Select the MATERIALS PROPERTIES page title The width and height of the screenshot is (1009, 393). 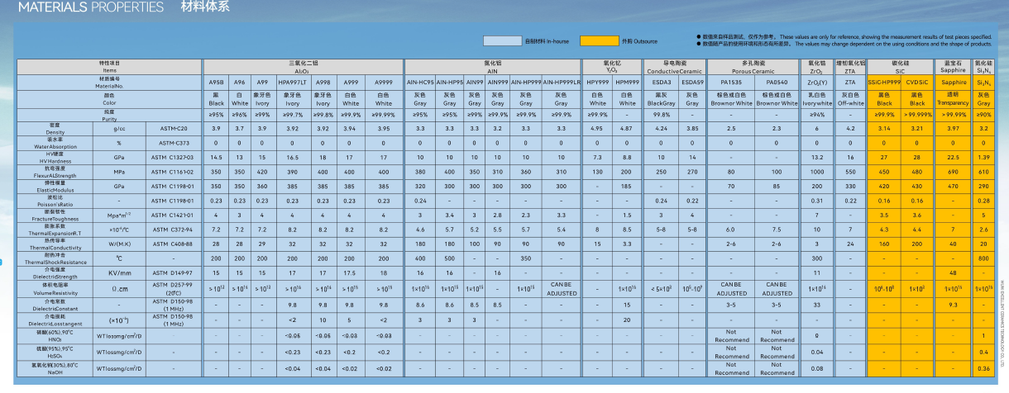tap(91, 7)
